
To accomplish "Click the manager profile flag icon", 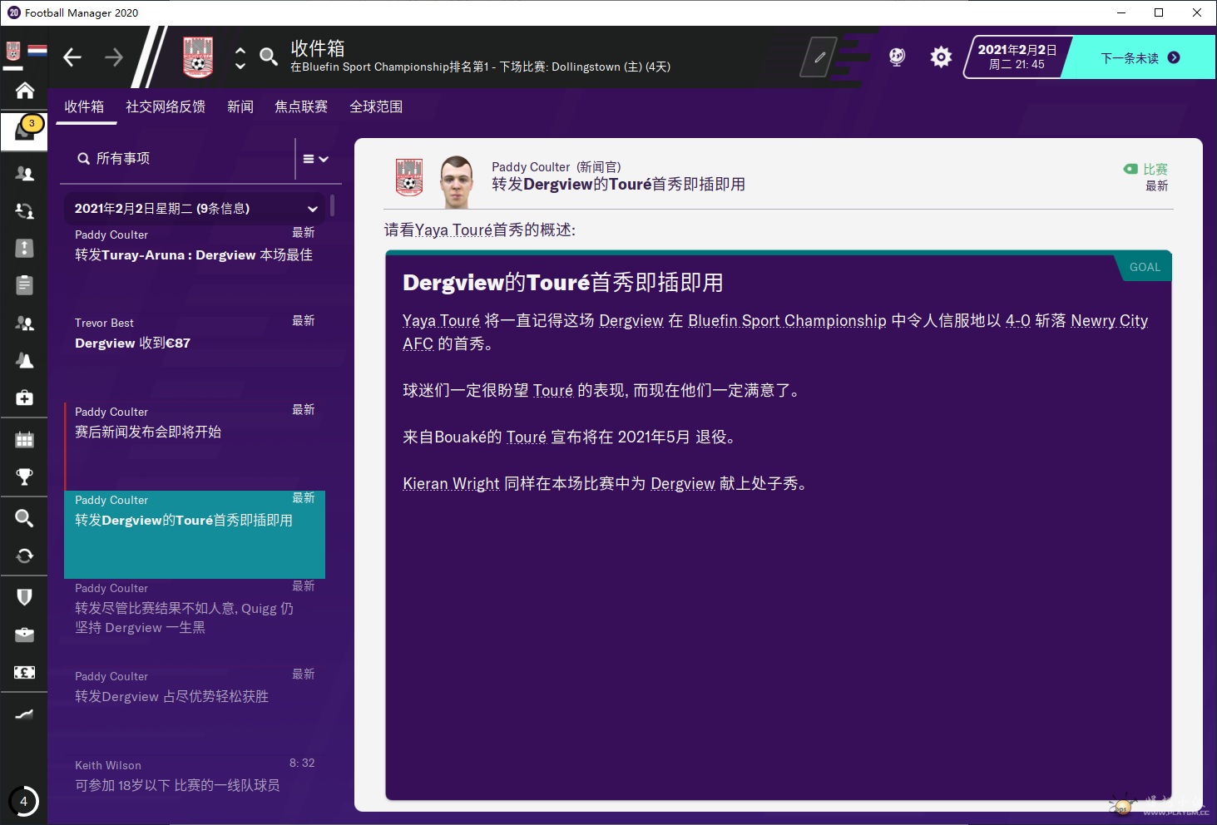I will click(x=37, y=51).
